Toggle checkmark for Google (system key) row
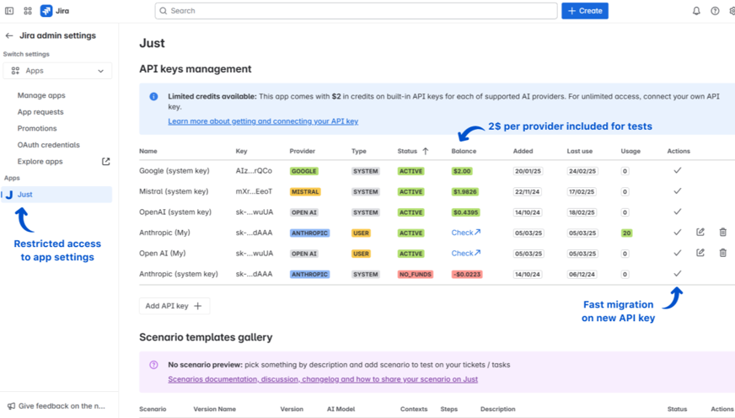This screenshot has height=418, width=735. point(677,171)
